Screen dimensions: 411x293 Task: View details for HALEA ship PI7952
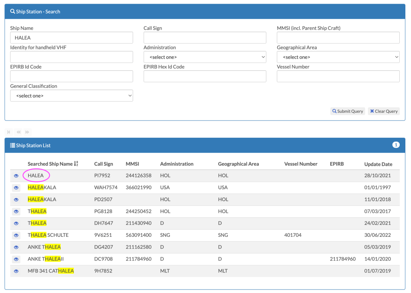[16, 176]
